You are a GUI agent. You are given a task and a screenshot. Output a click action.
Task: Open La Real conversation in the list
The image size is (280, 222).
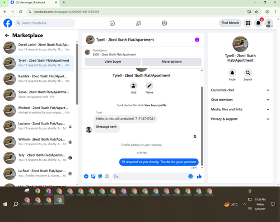coord(38,173)
